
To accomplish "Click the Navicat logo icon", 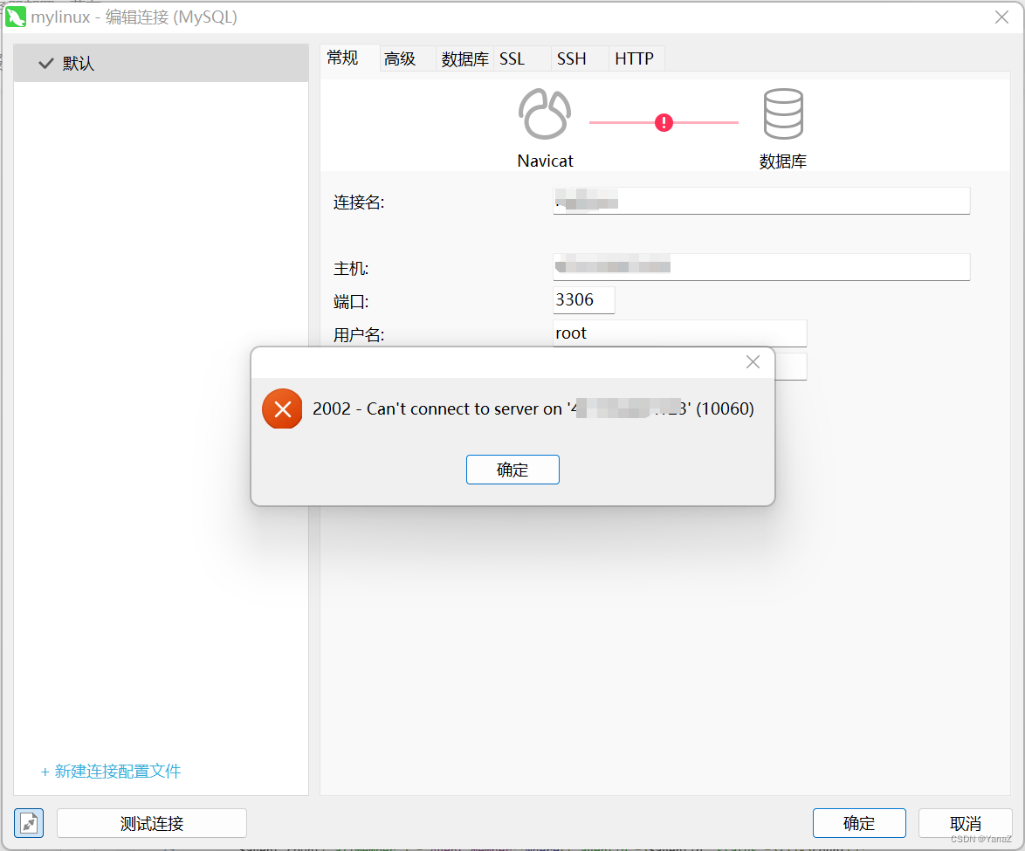I will [x=545, y=113].
